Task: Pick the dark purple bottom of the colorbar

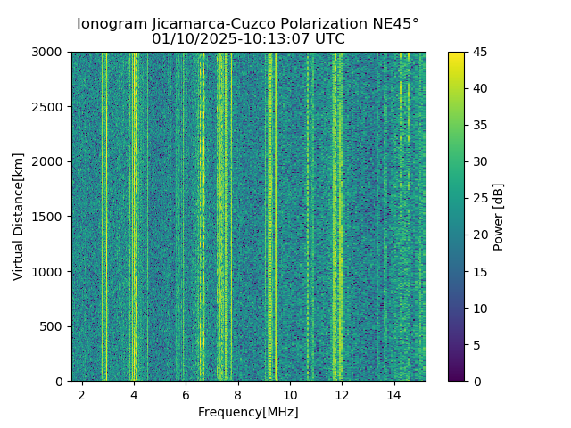Action: pos(456,378)
